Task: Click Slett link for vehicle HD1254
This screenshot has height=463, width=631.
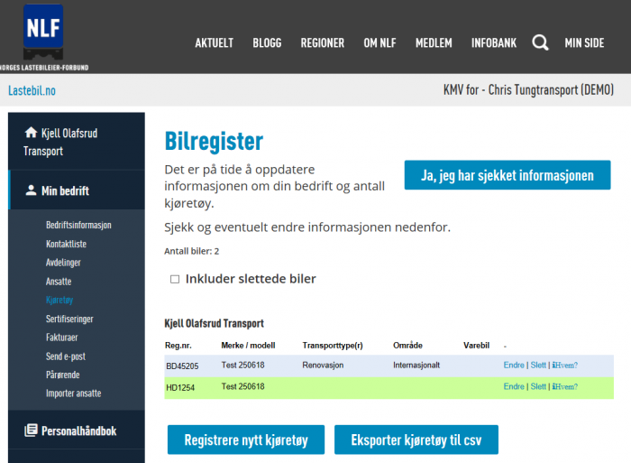Action: [x=538, y=386]
